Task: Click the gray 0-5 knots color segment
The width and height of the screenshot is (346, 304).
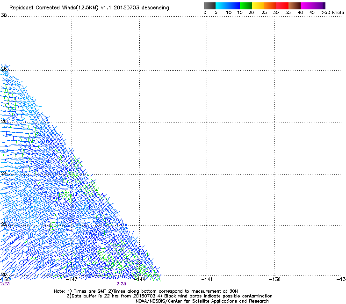Action: (209, 6)
